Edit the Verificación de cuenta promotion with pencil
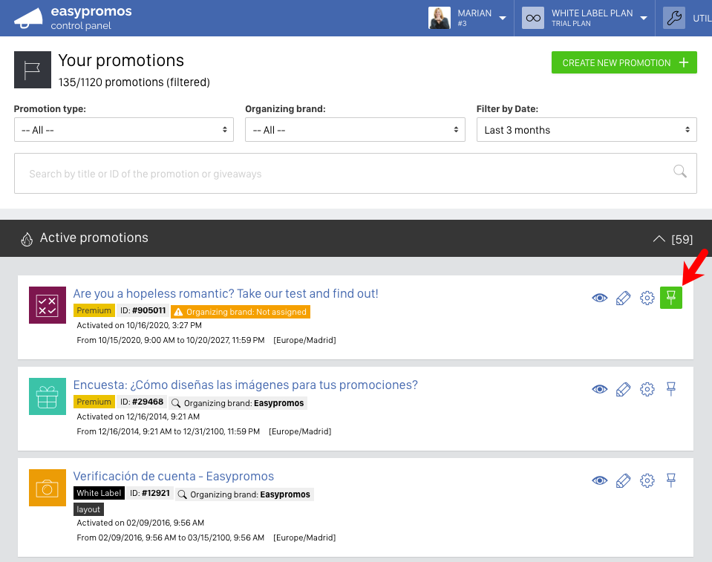 point(623,480)
